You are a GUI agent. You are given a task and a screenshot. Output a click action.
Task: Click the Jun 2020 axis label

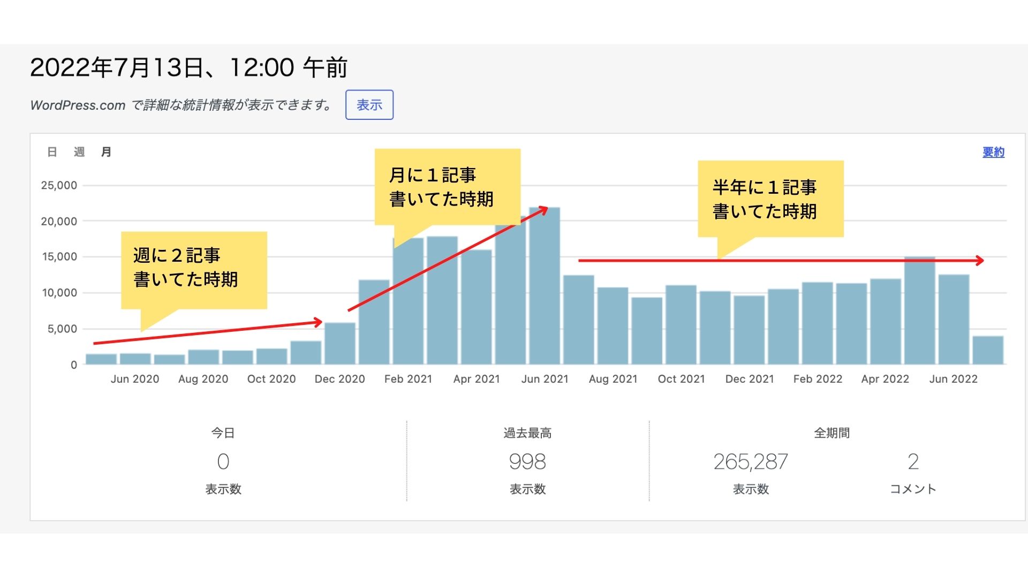coord(135,379)
